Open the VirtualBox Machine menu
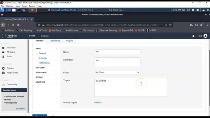 click(10, 6)
